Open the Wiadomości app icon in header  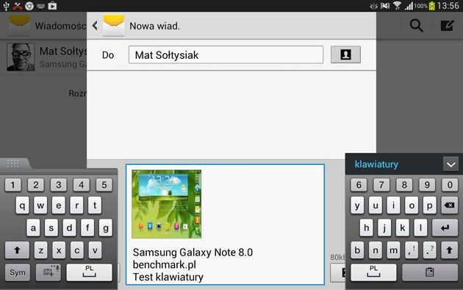tap(19, 26)
